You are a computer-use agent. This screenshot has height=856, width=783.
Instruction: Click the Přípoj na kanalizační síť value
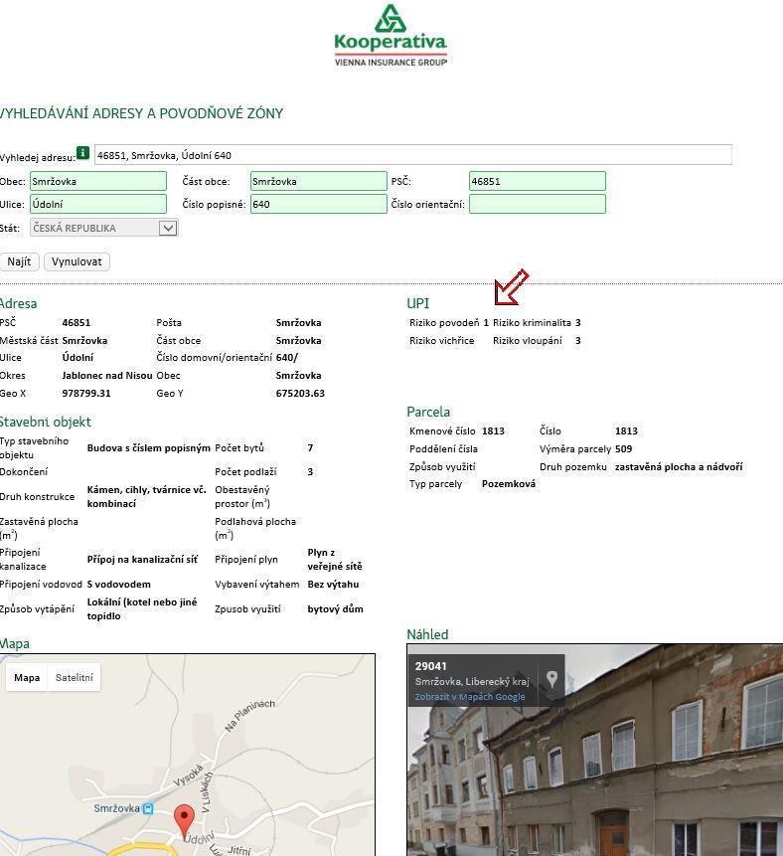[x=142, y=559]
